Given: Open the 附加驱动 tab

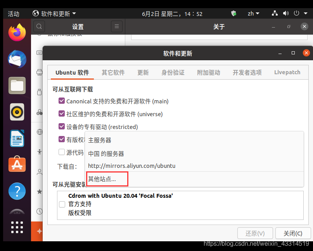Looking at the screenshot, I should 208,72.
